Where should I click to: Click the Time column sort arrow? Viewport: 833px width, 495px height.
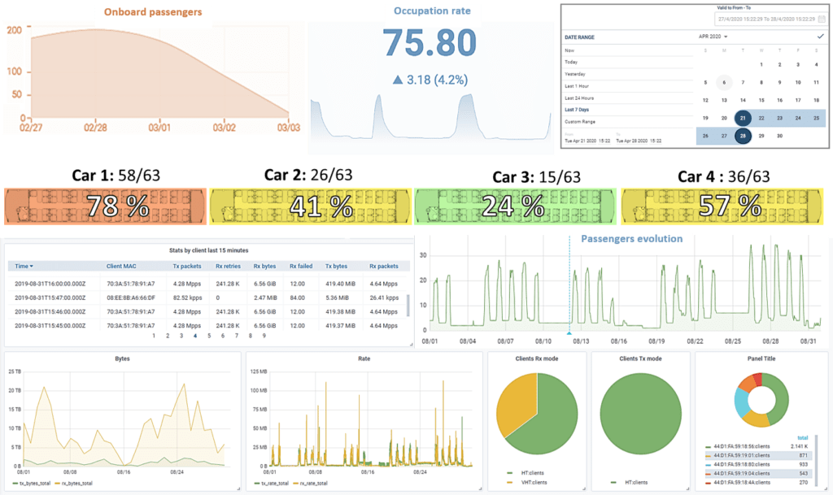[32, 266]
